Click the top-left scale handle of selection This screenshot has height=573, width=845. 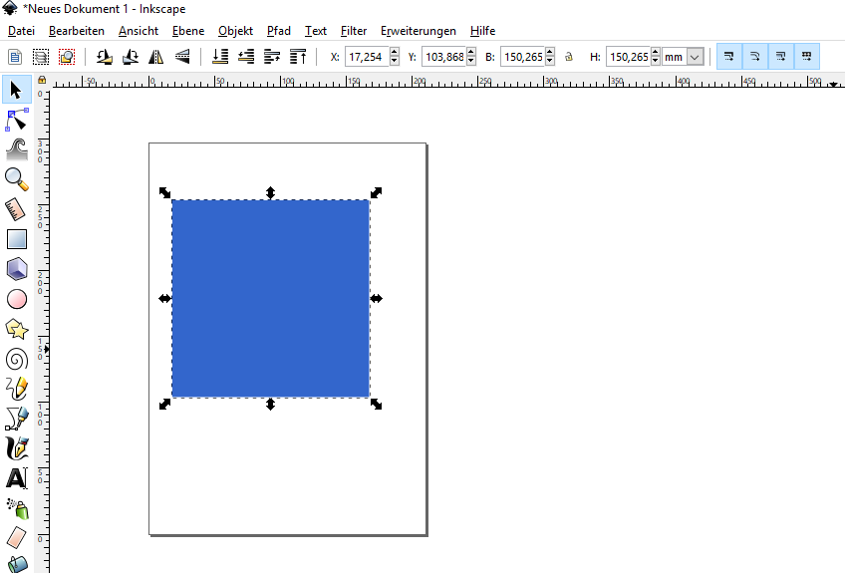(x=164, y=192)
